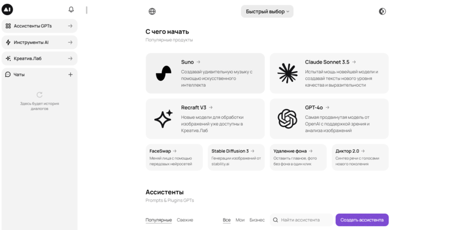
Task: Click the Recraft V3 sparkle icon
Action: (164, 119)
